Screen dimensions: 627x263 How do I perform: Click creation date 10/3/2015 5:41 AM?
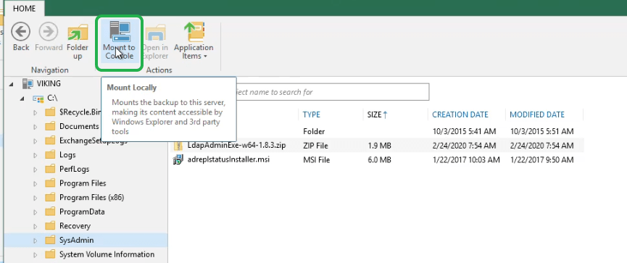[464, 131]
